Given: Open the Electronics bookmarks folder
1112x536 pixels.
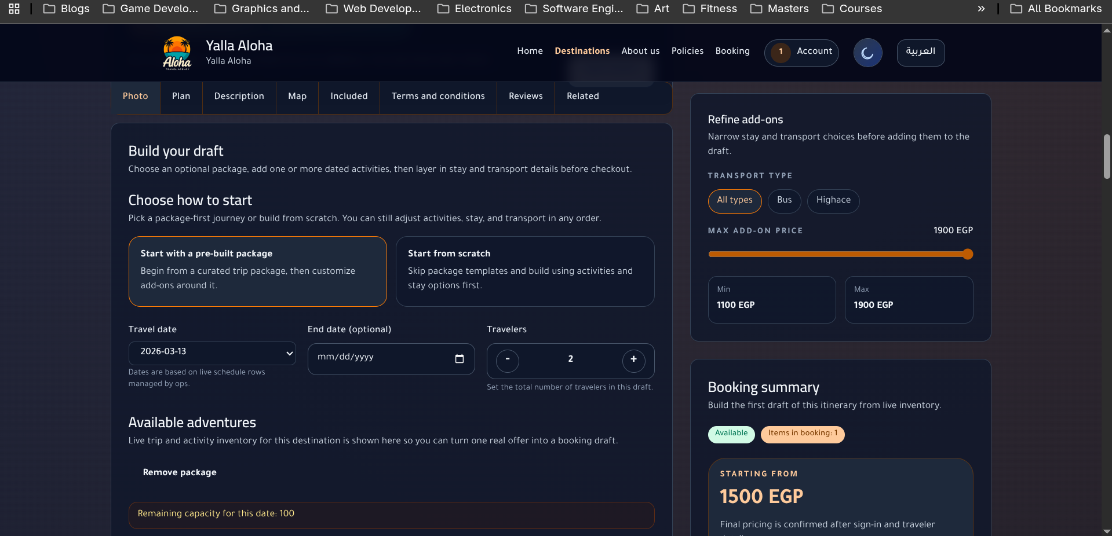Looking at the screenshot, I should click(473, 9).
